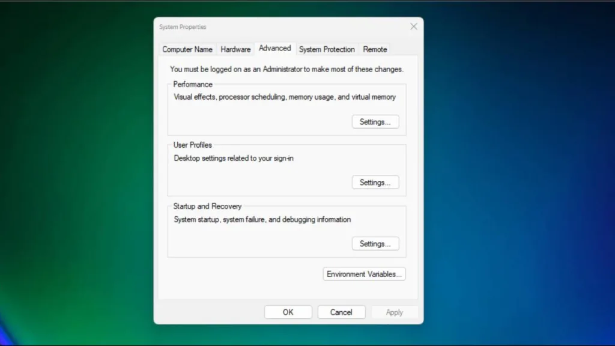Image resolution: width=615 pixels, height=346 pixels.
Task: Click 'Desktop settings related to your sign-in' text
Action: pos(234,158)
